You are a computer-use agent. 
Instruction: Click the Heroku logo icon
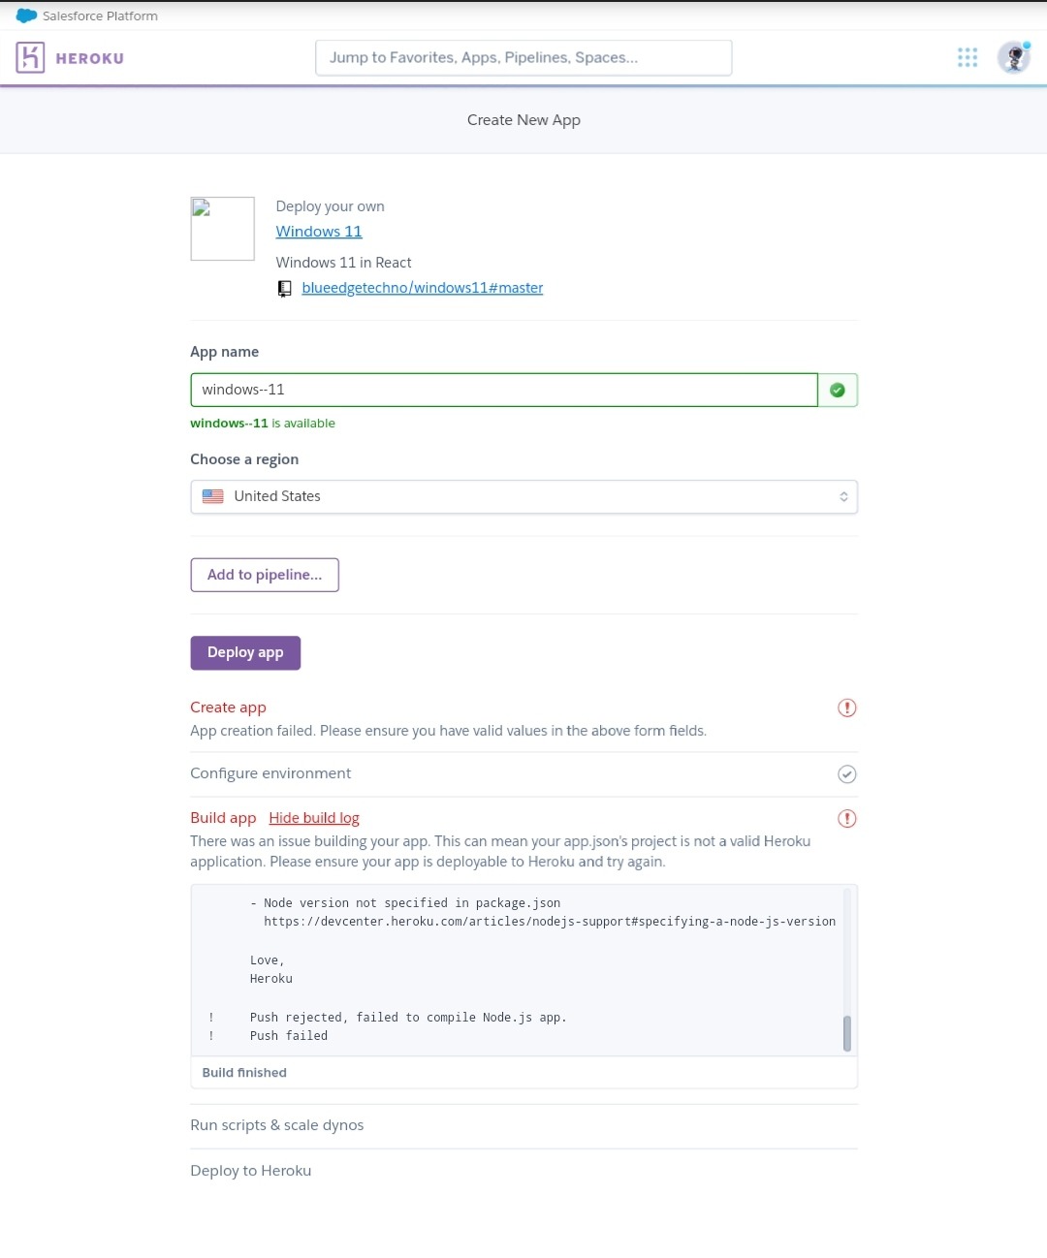click(30, 57)
